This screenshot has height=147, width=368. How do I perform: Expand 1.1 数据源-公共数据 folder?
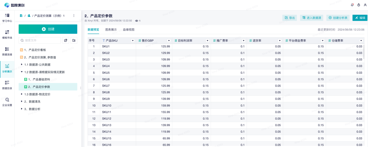click(21, 65)
